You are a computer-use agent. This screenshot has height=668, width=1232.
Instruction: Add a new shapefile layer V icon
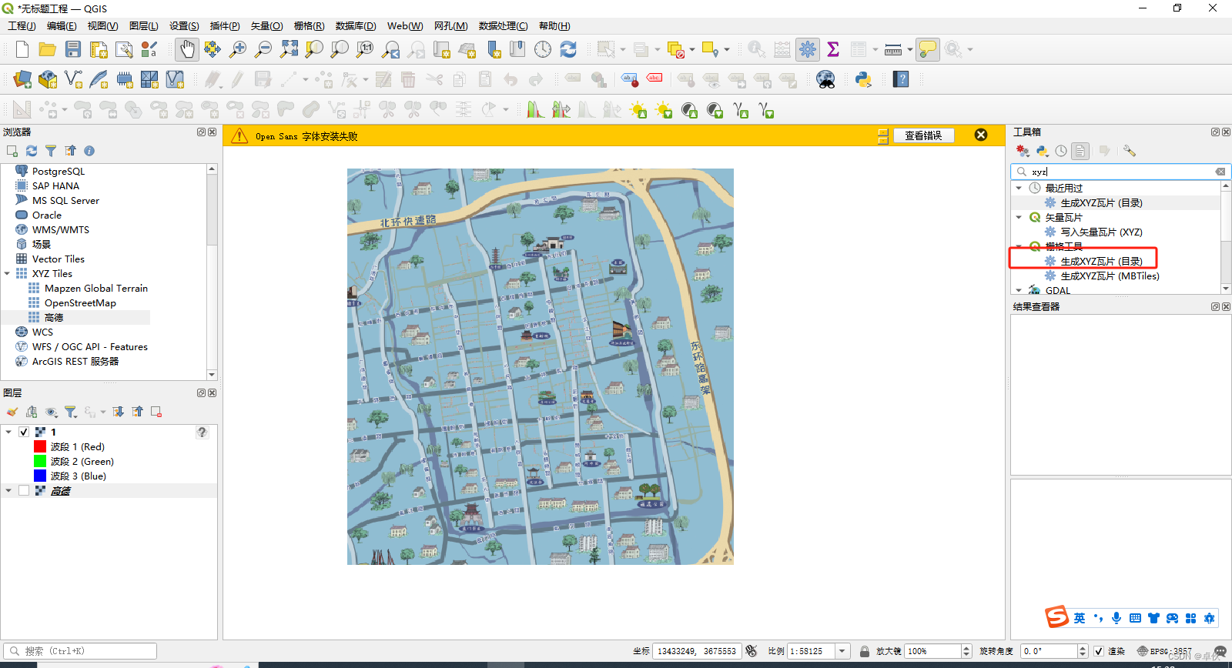click(x=73, y=79)
